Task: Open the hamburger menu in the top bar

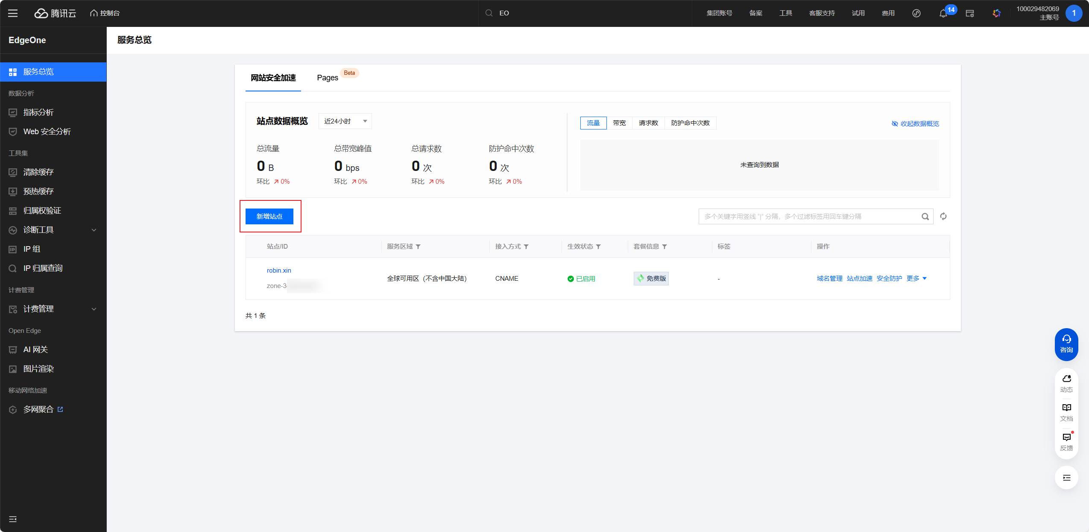Action: pos(13,13)
